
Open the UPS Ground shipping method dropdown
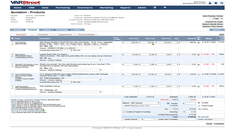(145, 103)
